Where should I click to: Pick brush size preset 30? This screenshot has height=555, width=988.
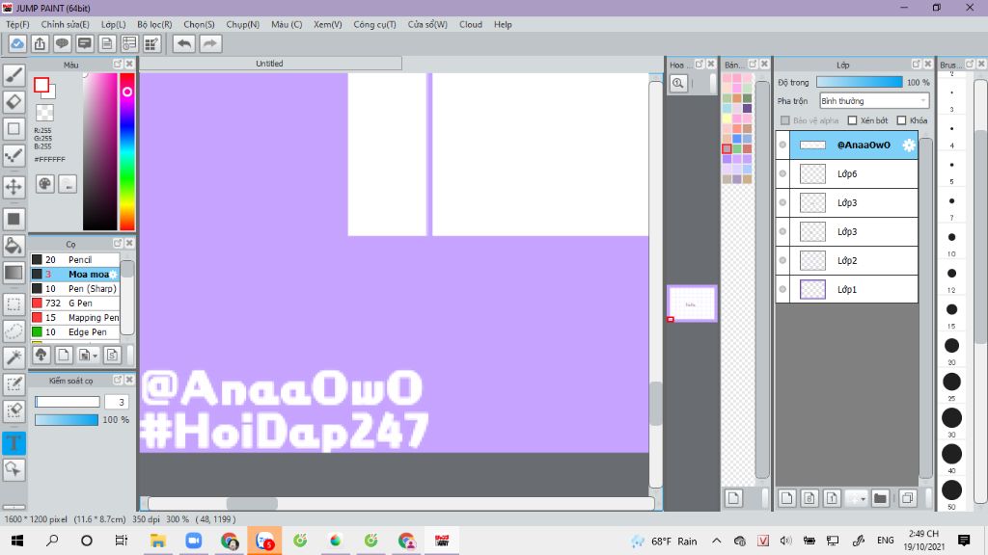click(x=951, y=418)
